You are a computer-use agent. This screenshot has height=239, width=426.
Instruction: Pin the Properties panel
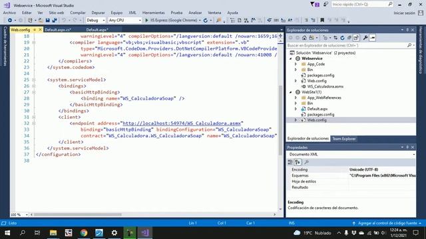[407, 147]
